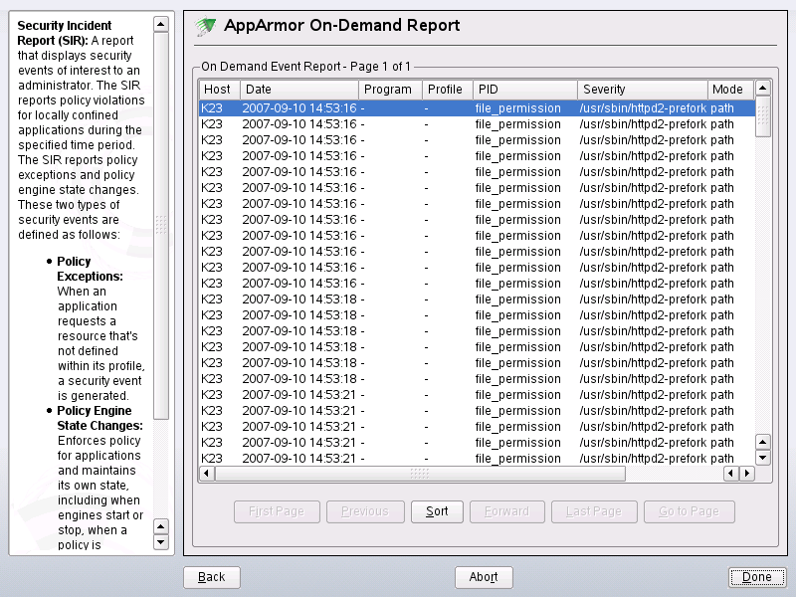This screenshot has height=597, width=796.
Task: Abort the report generation
Action: click(484, 577)
